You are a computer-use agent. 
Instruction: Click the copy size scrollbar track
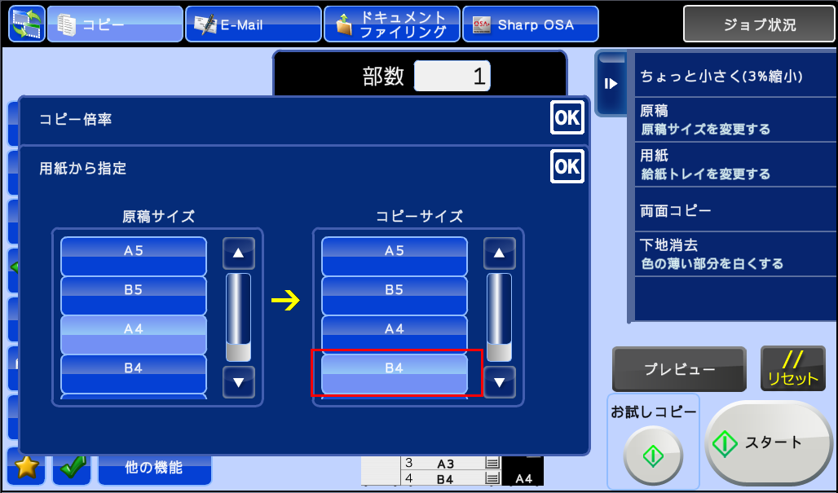click(x=499, y=310)
